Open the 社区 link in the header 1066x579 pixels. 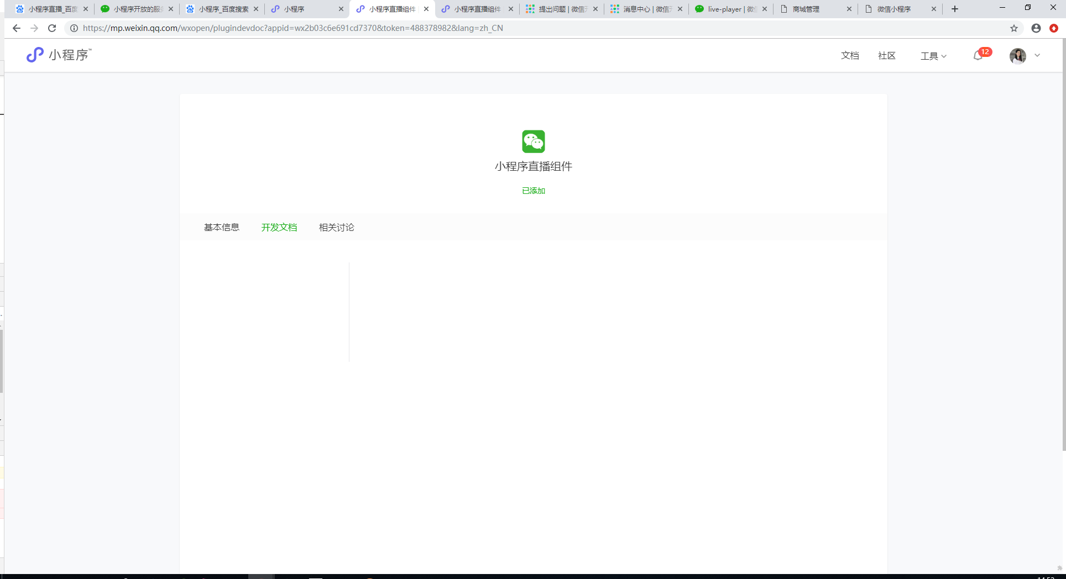(887, 55)
